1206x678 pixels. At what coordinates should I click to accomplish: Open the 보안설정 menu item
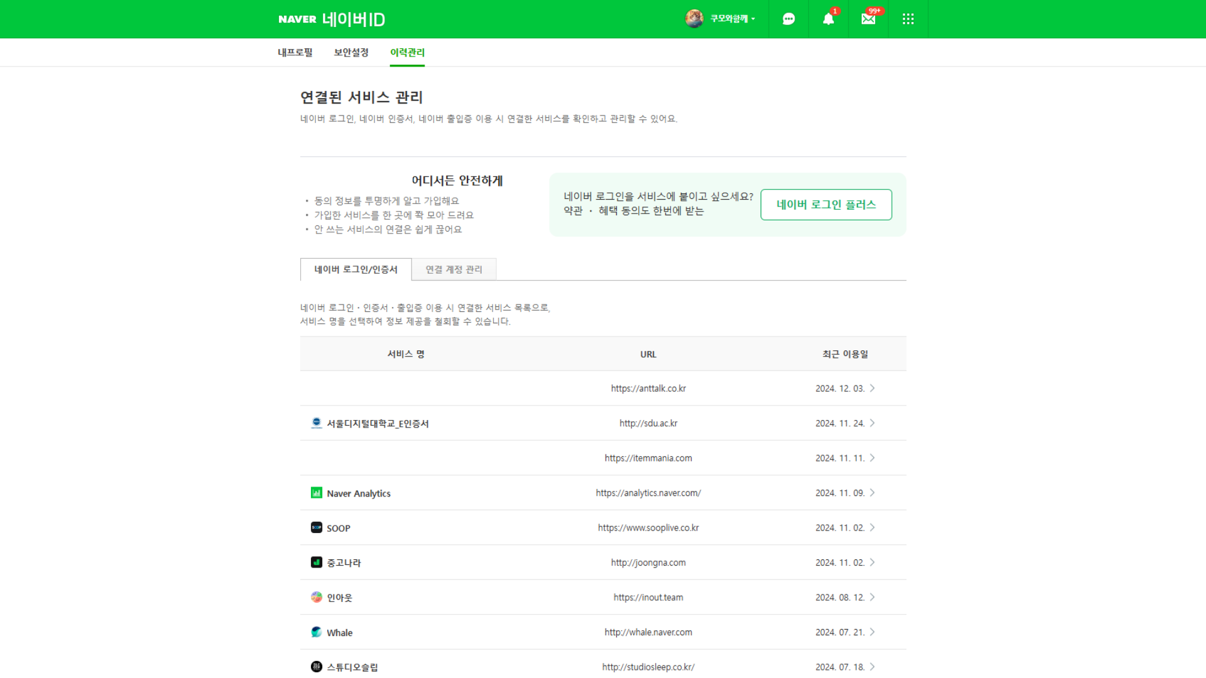tap(350, 52)
